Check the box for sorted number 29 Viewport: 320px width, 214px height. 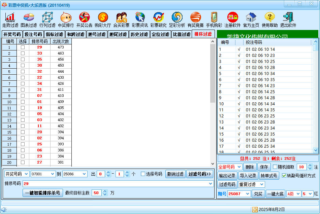click(23, 47)
